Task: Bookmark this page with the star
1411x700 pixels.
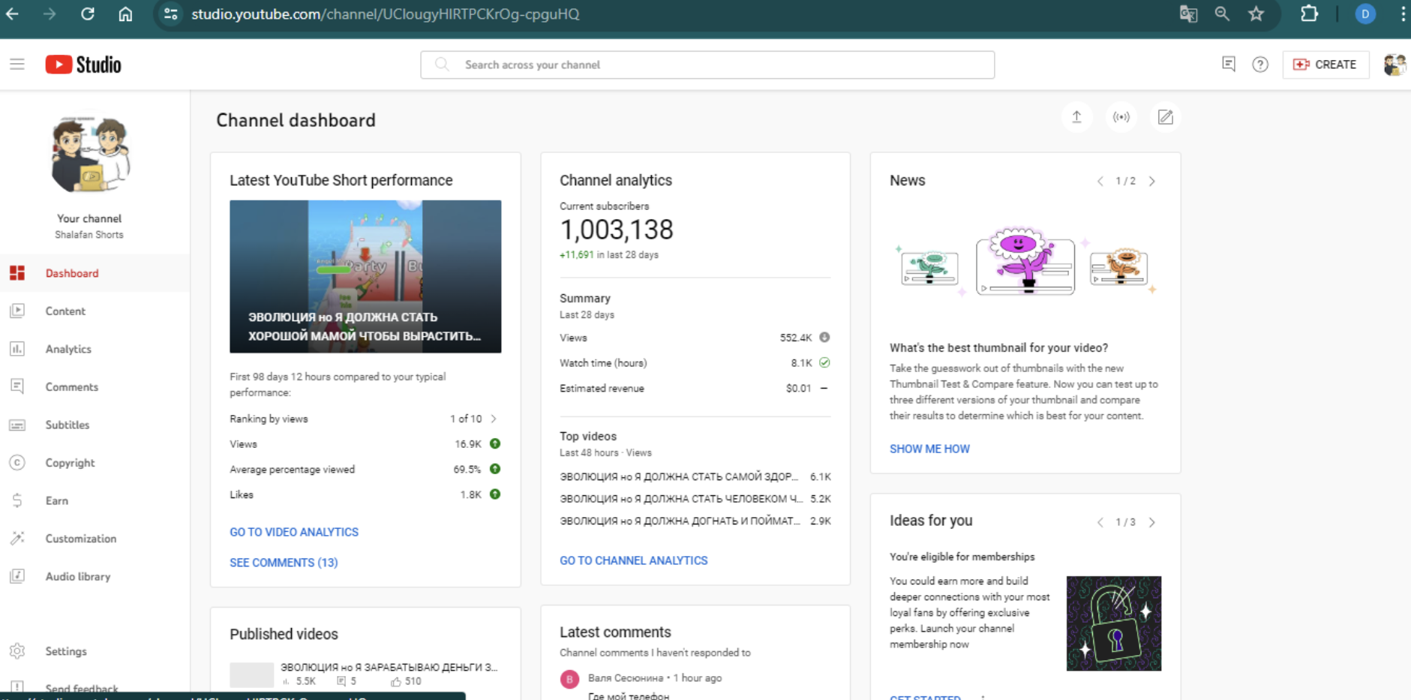Action: pyautogui.click(x=1256, y=14)
